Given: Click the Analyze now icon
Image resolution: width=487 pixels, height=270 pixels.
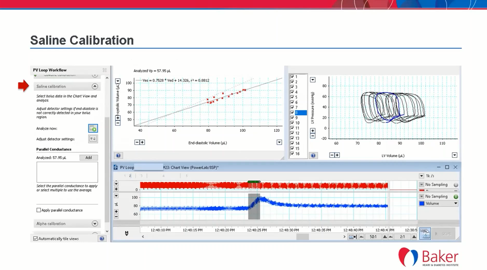Looking at the screenshot, I should click(93, 128).
